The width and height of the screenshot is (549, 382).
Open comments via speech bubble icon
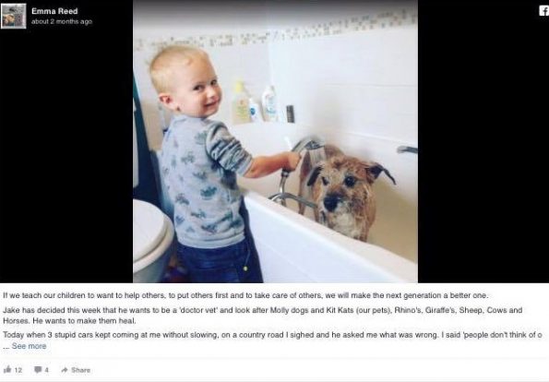[38, 370]
